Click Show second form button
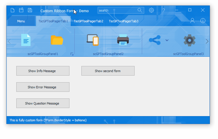 (x=108, y=71)
